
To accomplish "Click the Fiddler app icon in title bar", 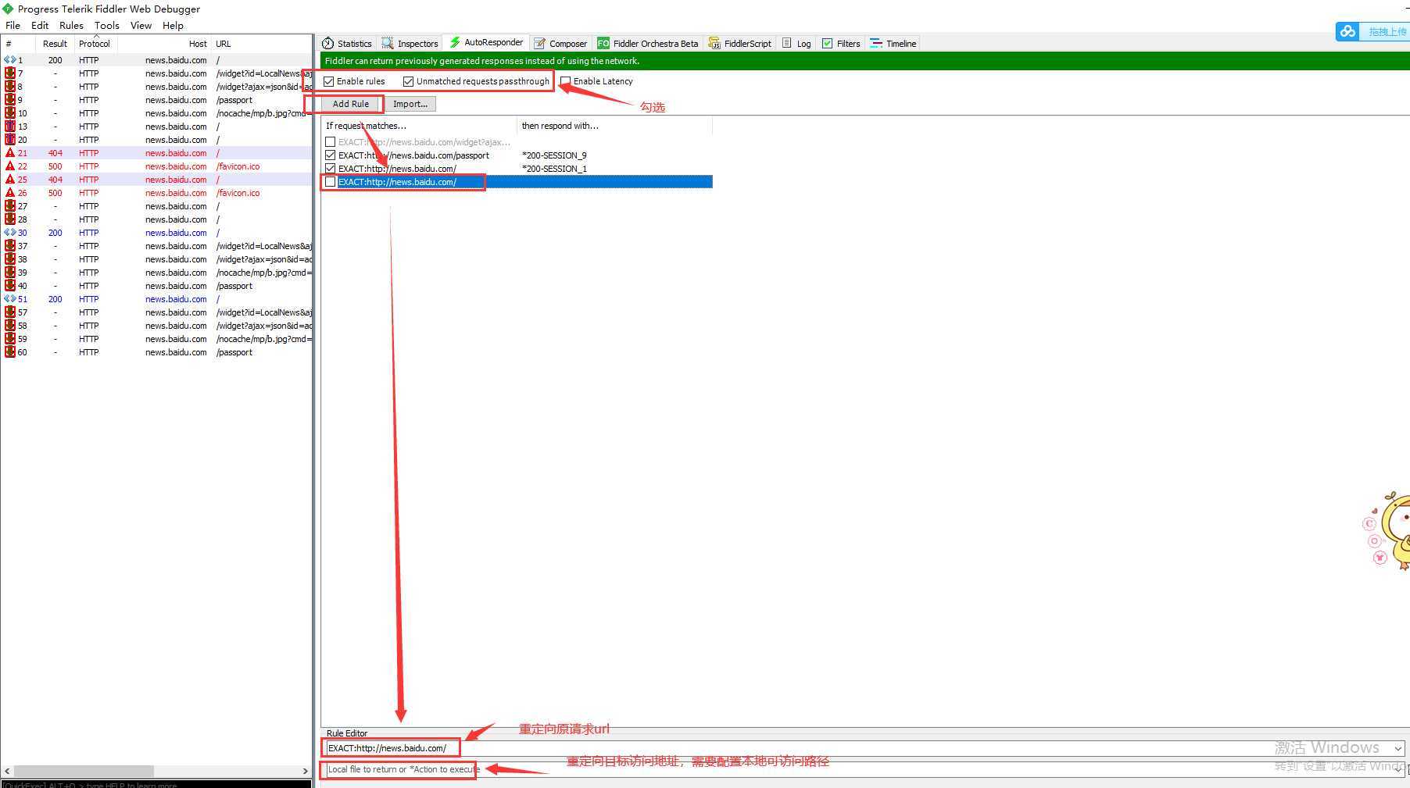I will [x=9, y=9].
